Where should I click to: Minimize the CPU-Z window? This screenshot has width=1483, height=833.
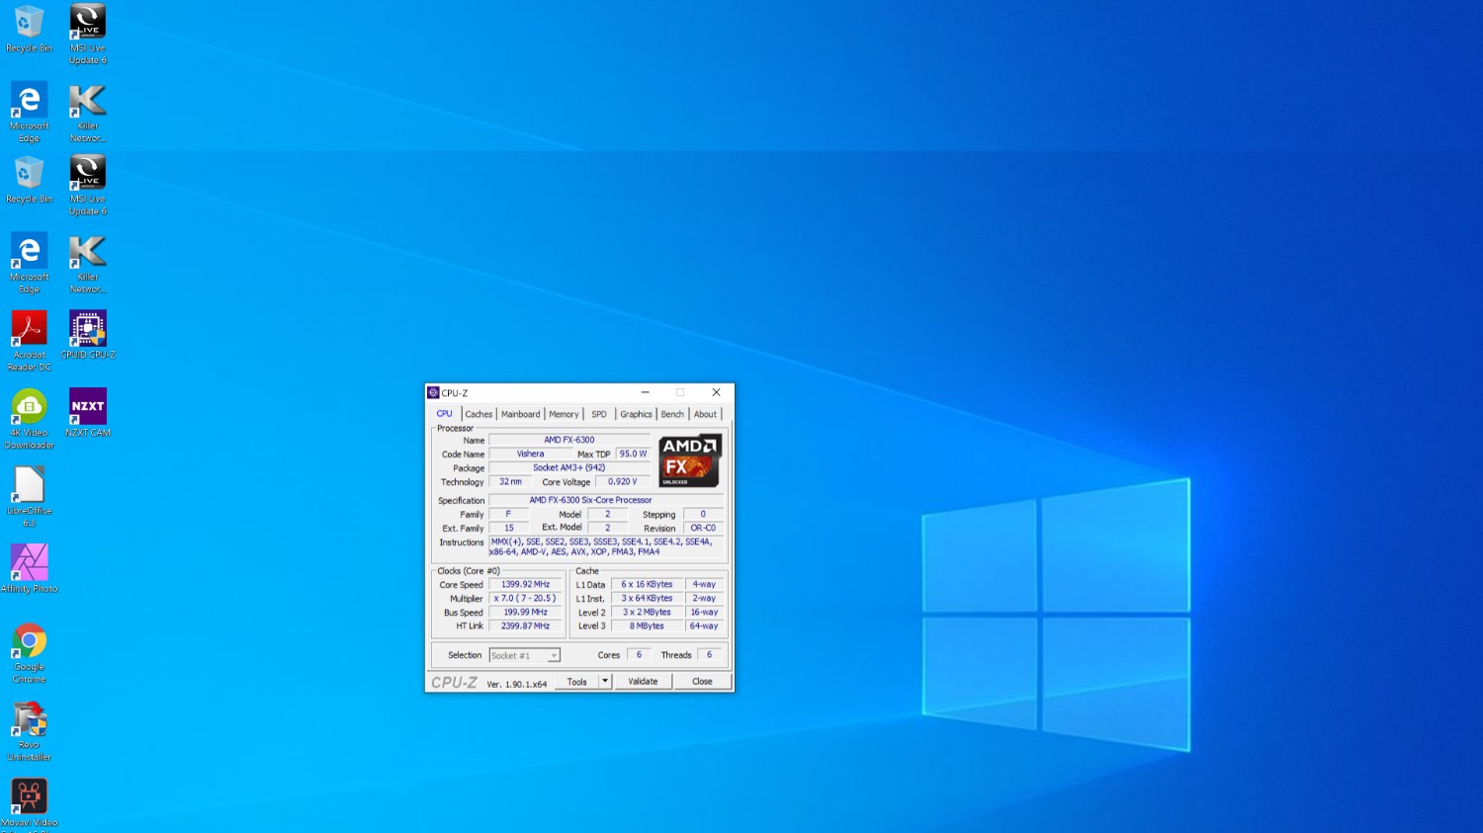tap(645, 392)
